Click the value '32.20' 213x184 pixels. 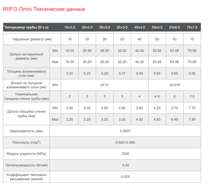[122, 62]
